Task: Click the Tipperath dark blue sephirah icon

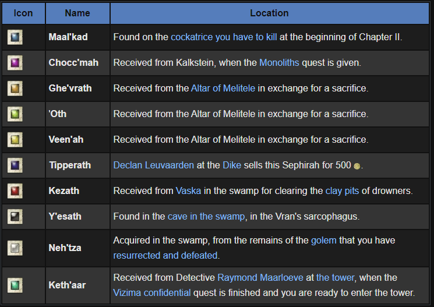Action: 15,165
